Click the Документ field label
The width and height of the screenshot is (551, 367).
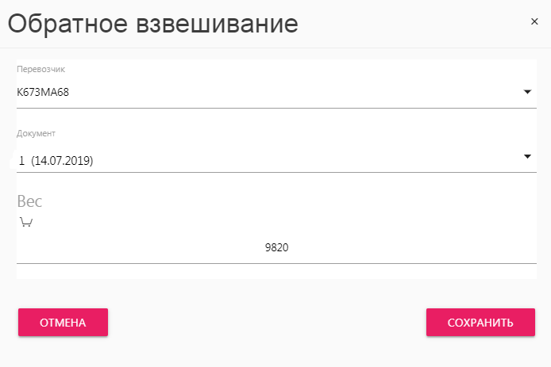pyautogui.click(x=36, y=133)
